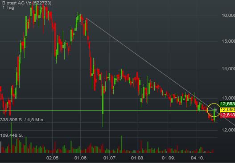Click the 13,000 price axis label
Image resolution: width=235 pixels, height=163 pixels.
pos(228,98)
